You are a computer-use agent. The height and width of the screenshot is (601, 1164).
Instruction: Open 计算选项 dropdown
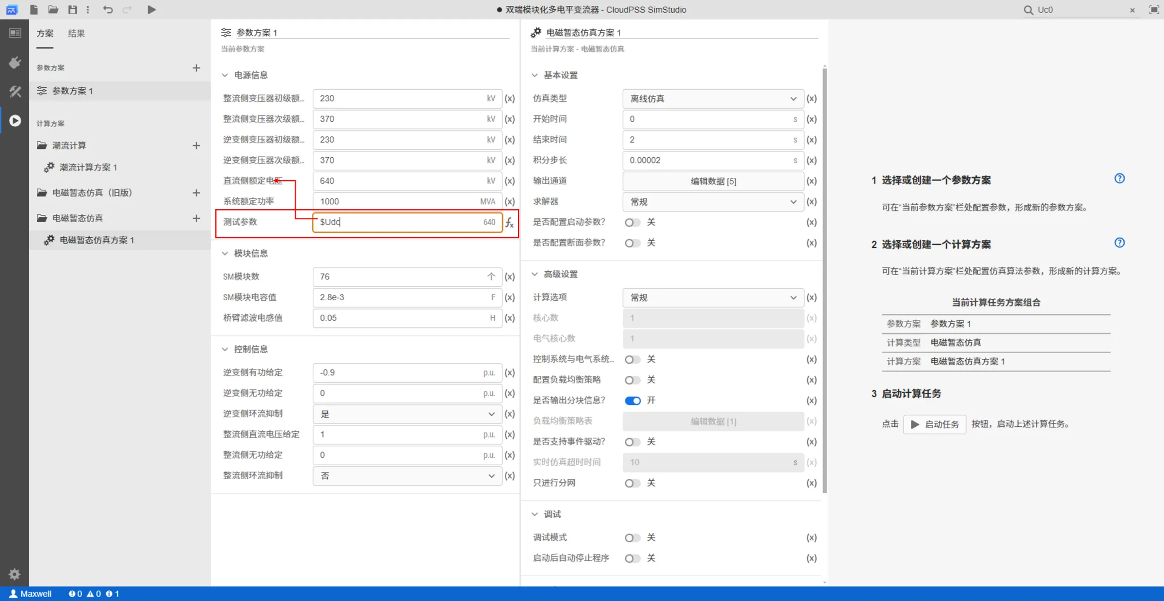(713, 297)
